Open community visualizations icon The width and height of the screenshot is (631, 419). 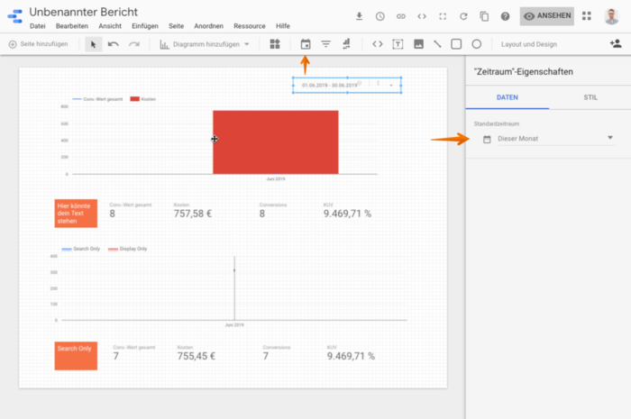pyautogui.click(x=275, y=44)
